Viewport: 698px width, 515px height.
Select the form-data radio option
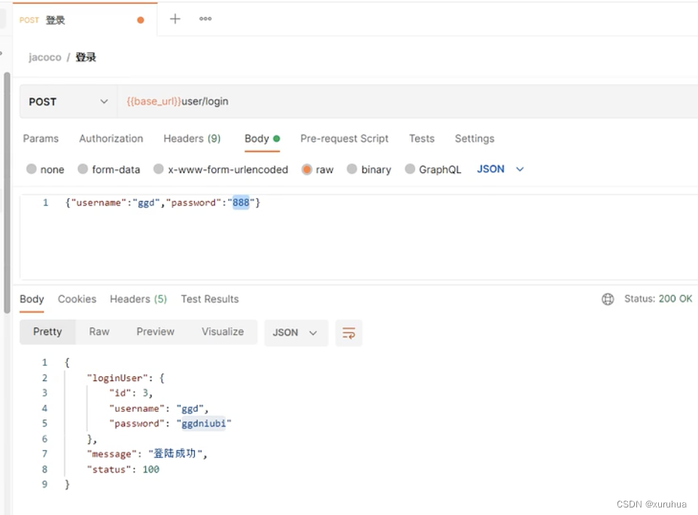(82, 169)
